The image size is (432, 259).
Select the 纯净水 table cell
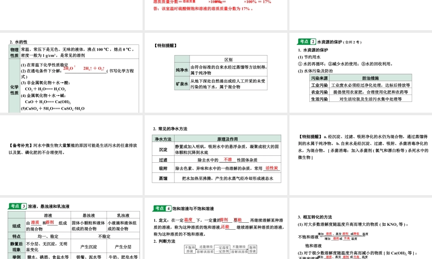182,70
